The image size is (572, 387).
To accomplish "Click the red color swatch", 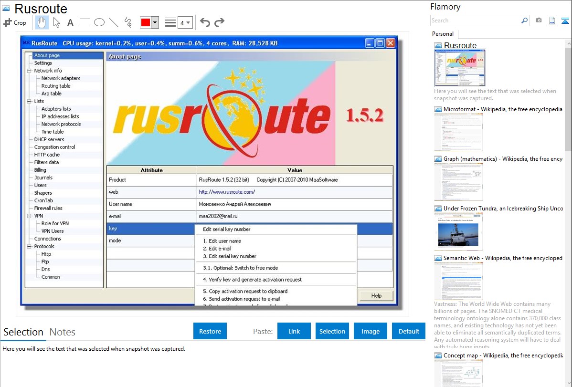I will point(146,22).
